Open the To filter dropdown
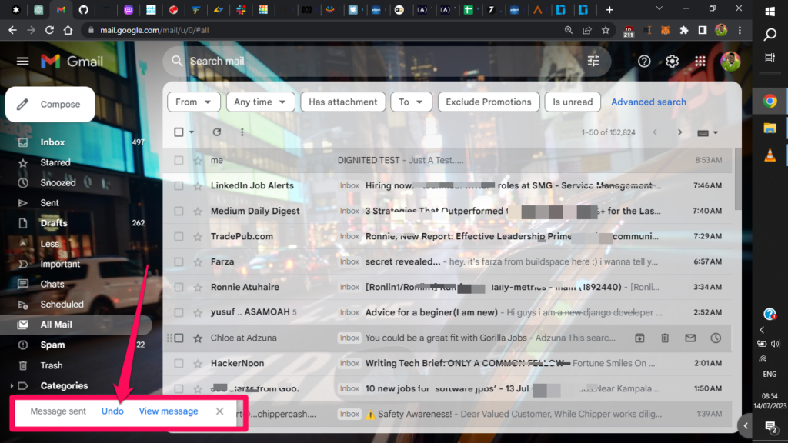This screenshot has width=788, height=443. pyautogui.click(x=411, y=102)
